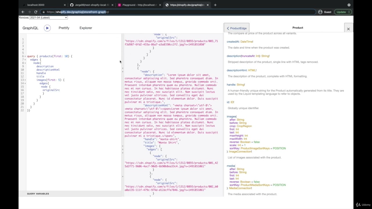Fold the "images" object in results pane
This screenshot has height=209, width=372.
123,146
